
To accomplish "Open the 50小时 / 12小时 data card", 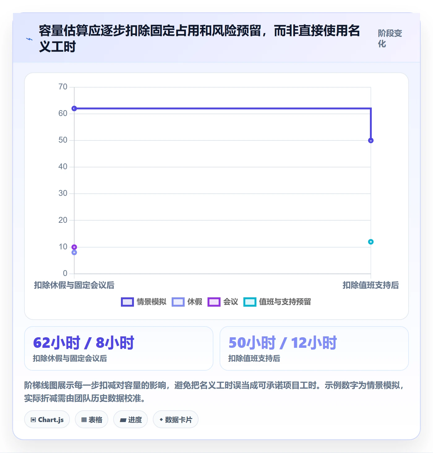I will pos(314,348).
